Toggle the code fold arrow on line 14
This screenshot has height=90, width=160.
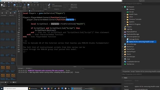(x=22, y=41)
